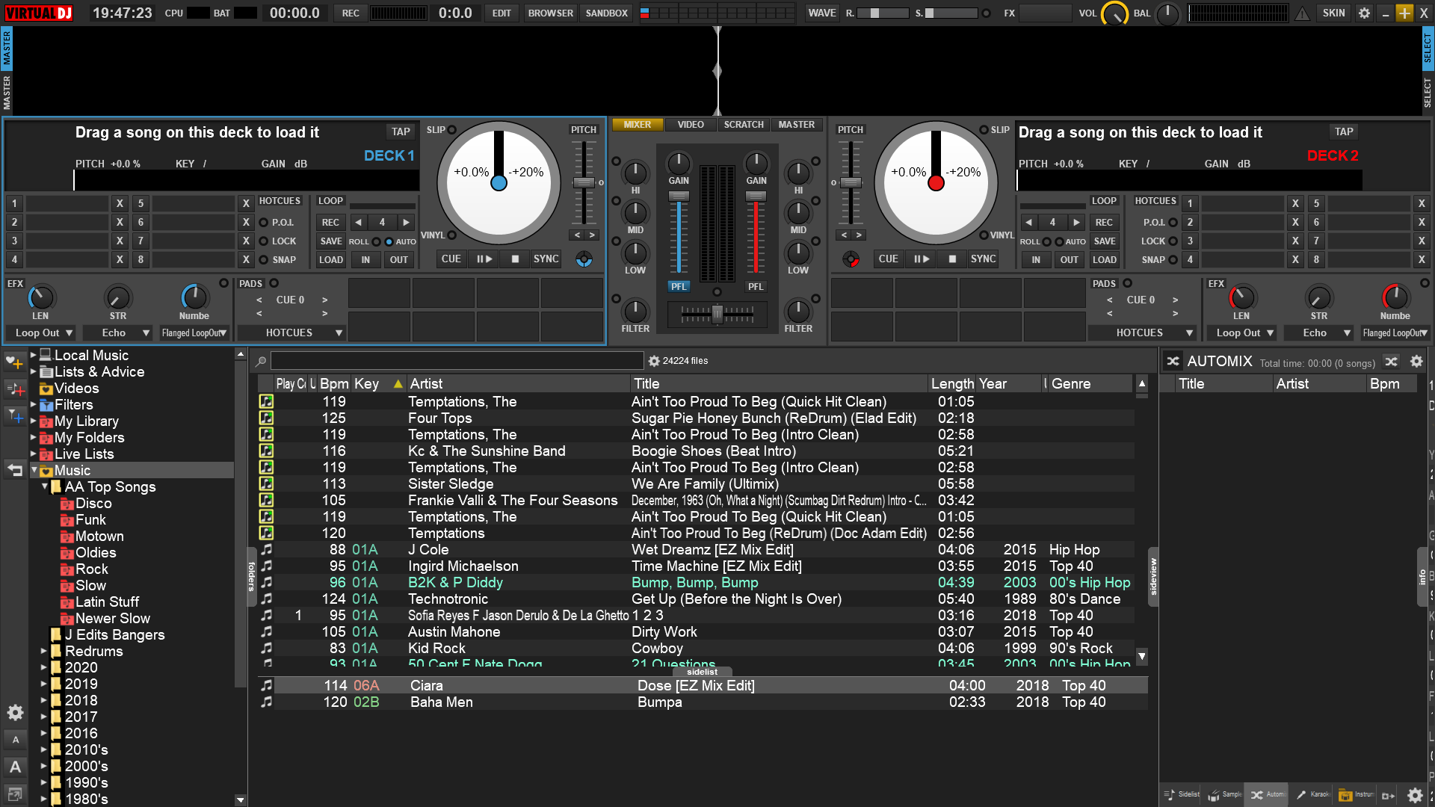
Task: Click Deck 1 play/pause button
Action: (x=484, y=259)
